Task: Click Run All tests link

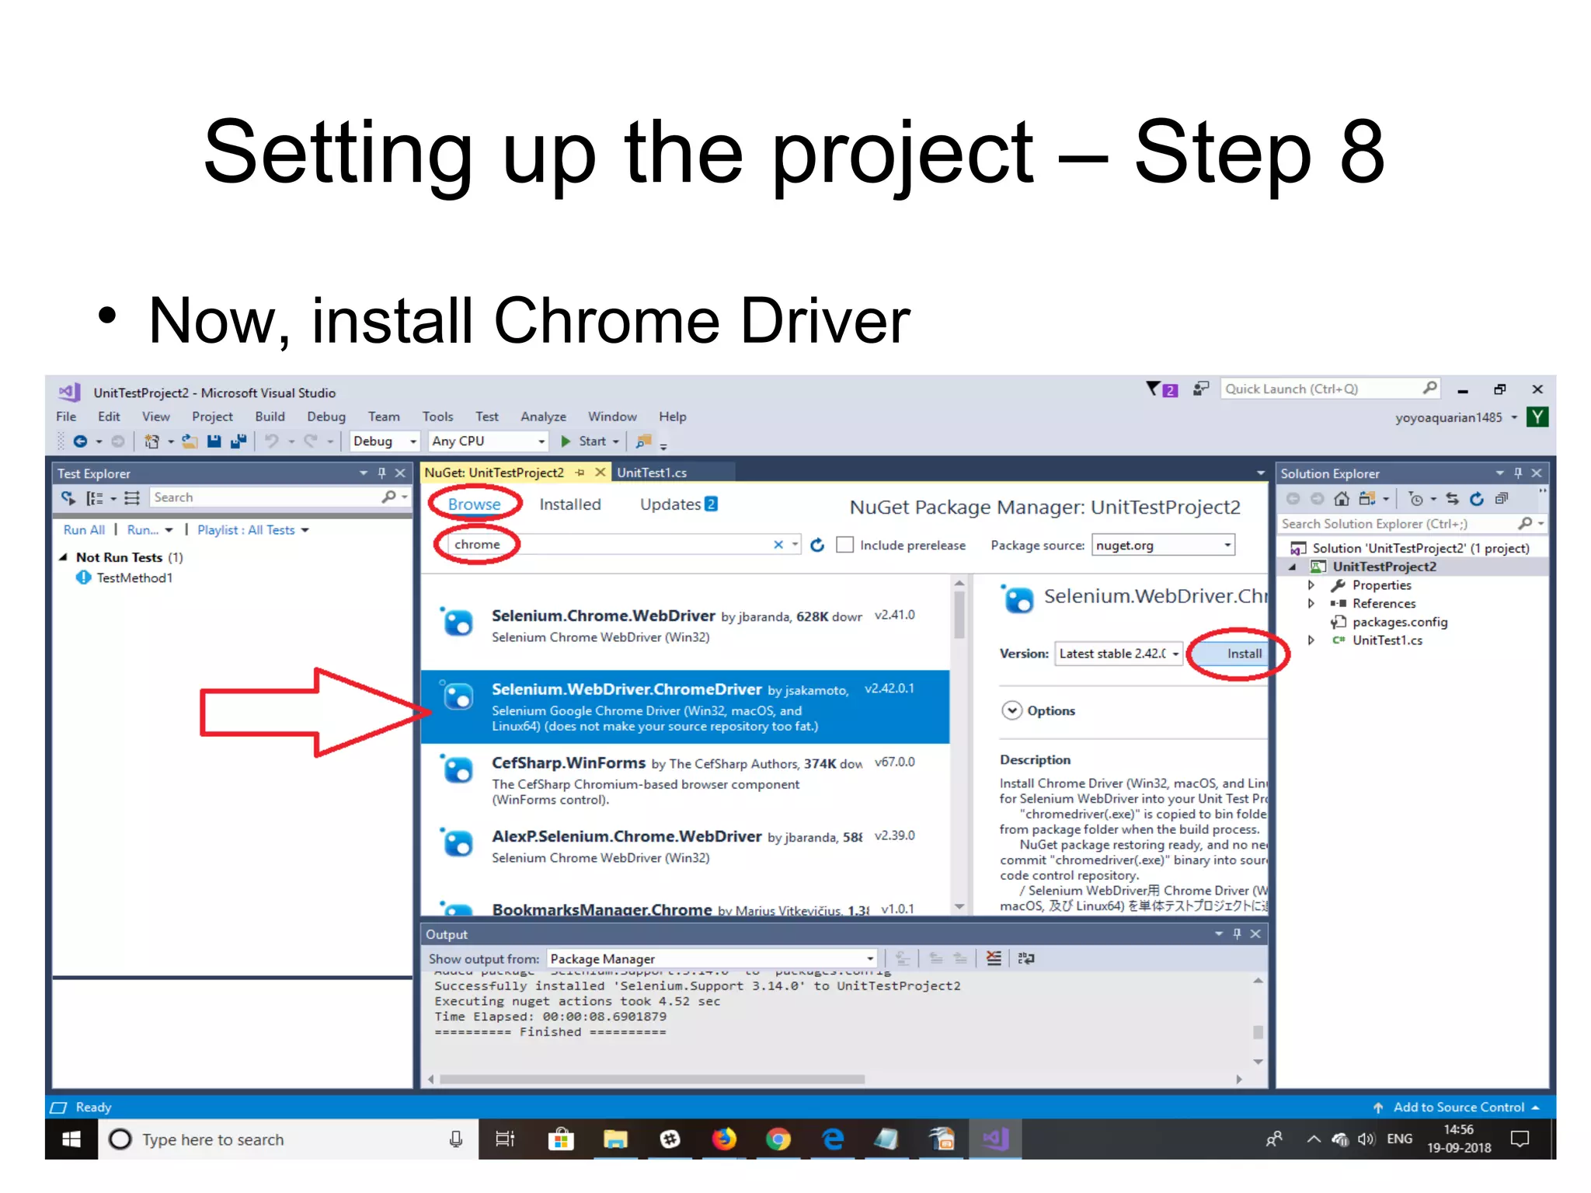Action: point(84,530)
